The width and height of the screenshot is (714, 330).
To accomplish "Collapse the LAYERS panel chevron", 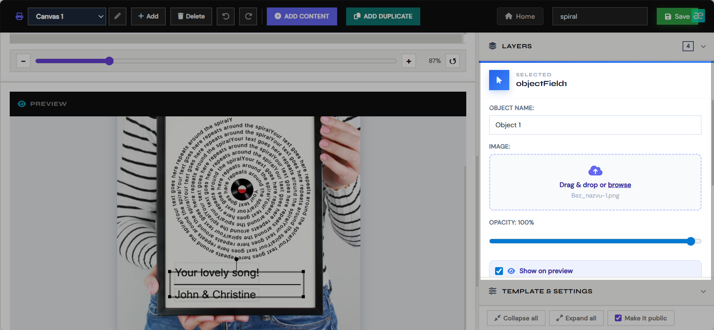I will click(703, 46).
